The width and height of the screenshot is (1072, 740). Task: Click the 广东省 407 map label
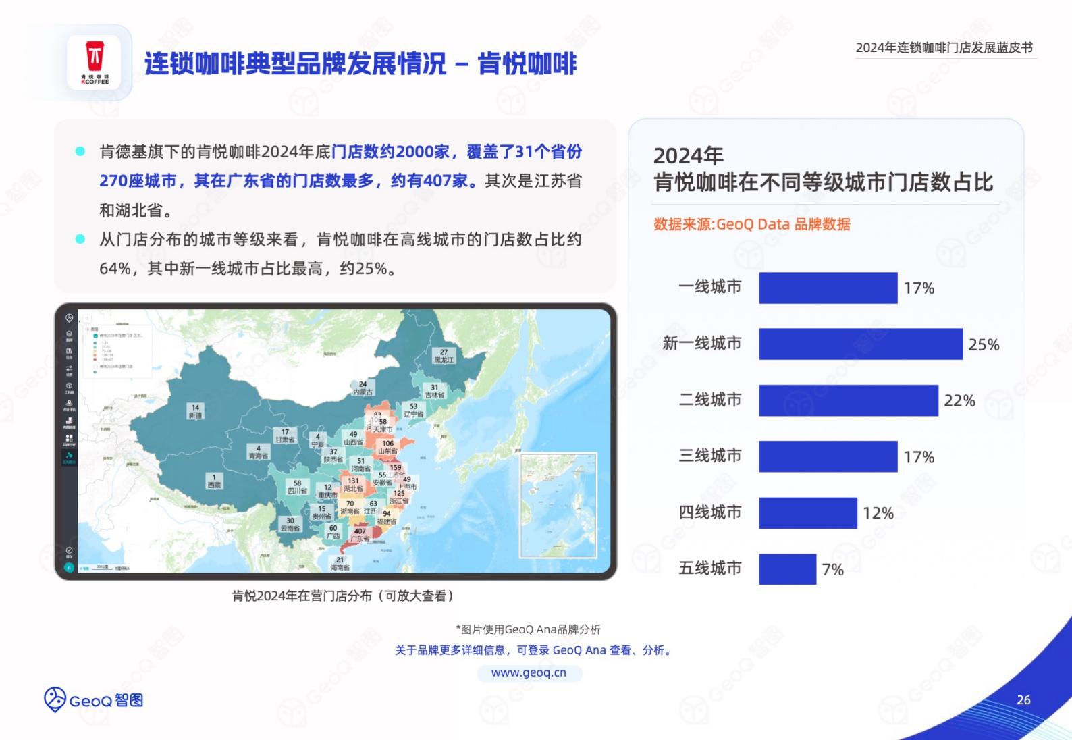coord(360,535)
